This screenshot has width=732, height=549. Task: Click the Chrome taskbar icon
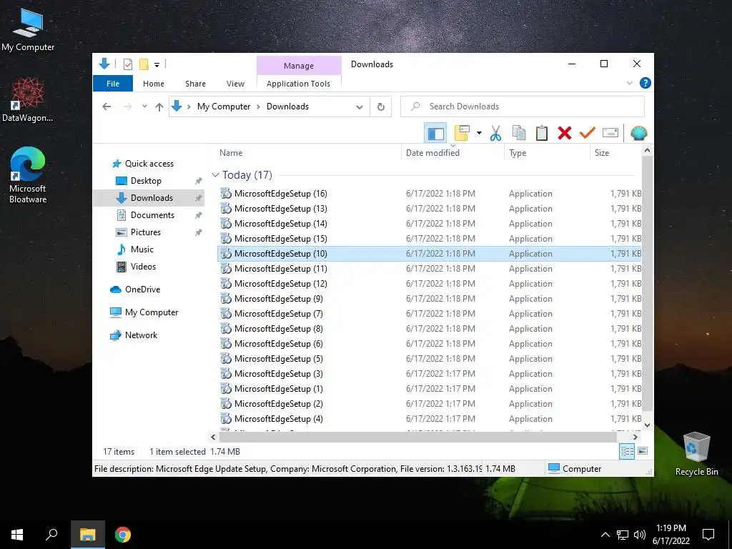tap(123, 535)
